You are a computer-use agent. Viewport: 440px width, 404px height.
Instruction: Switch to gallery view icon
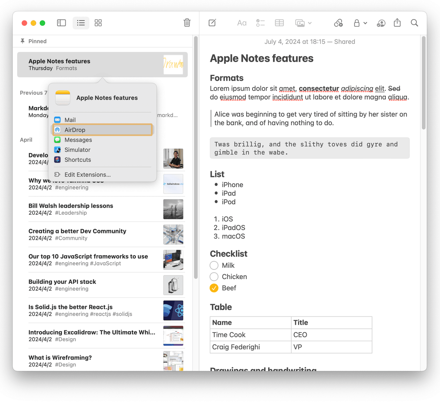(x=98, y=23)
